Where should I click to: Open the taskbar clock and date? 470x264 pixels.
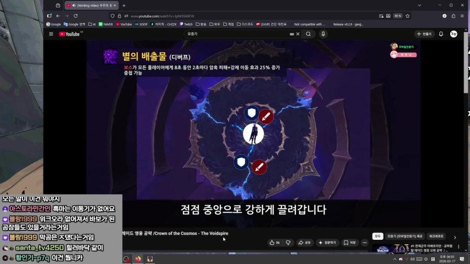[x=447, y=259]
